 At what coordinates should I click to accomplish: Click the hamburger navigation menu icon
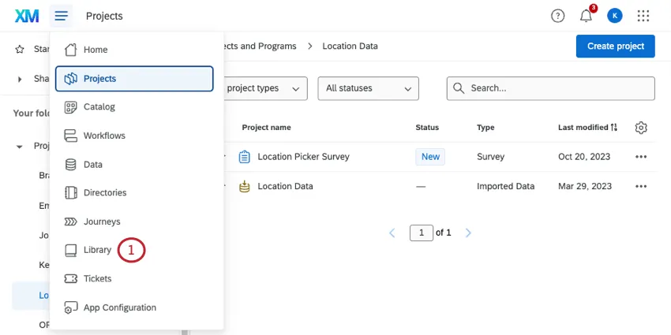tap(62, 16)
